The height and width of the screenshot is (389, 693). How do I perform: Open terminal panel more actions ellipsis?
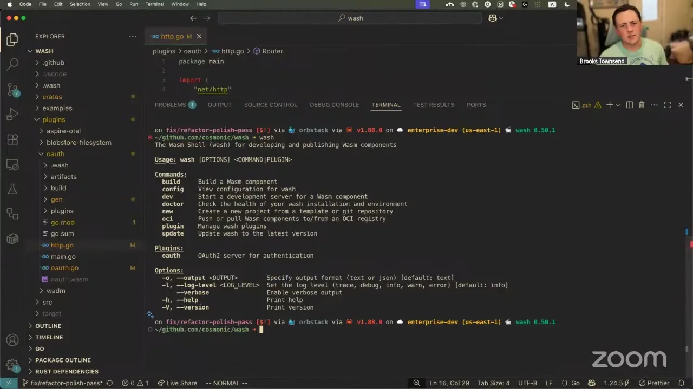(x=654, y=105)
